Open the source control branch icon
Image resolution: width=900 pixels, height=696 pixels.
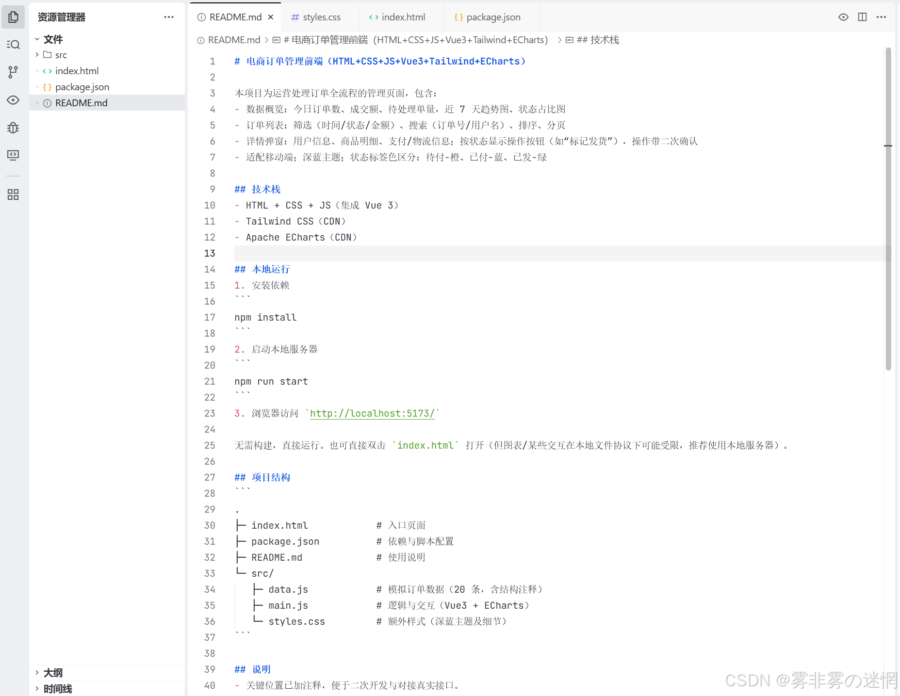13,72
